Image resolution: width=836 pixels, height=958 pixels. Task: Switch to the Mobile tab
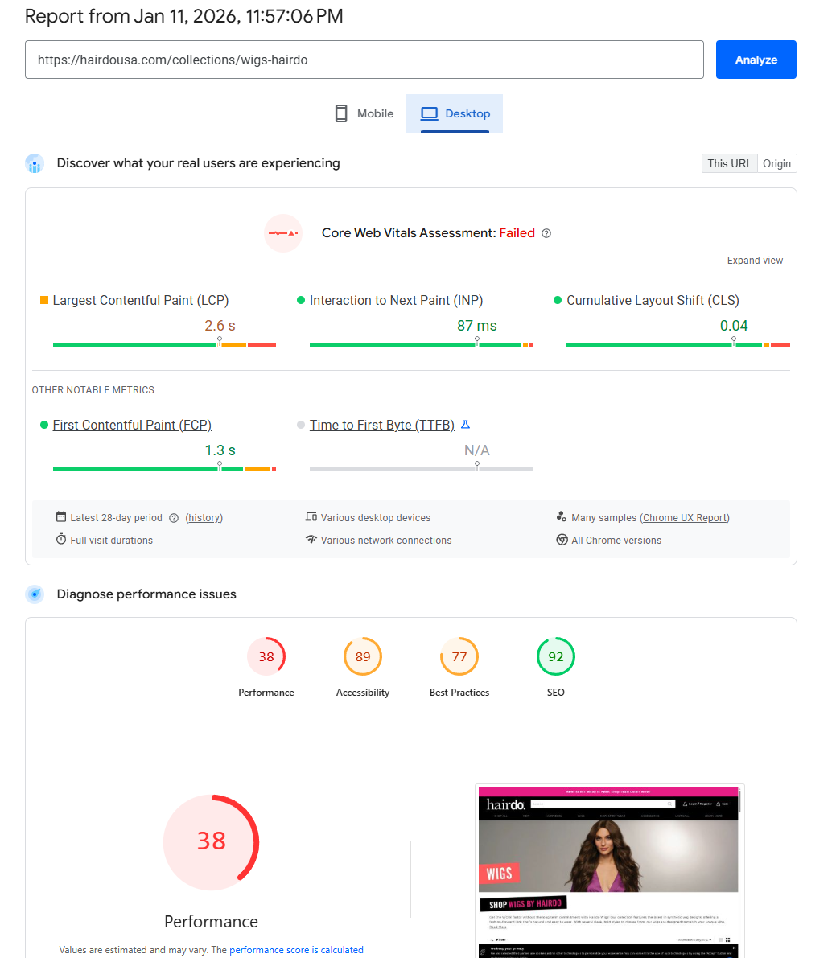point(364,113)
